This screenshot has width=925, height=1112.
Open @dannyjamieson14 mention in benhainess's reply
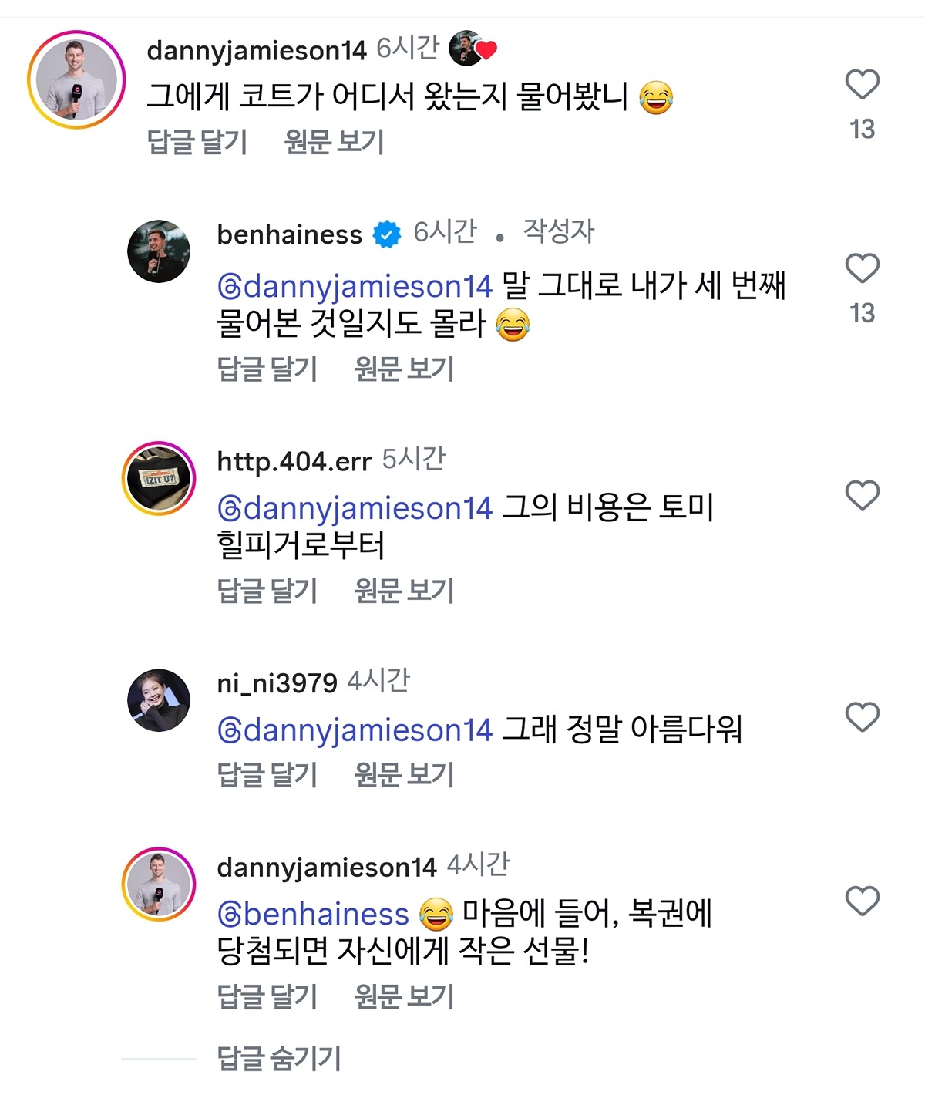(355, 287)
